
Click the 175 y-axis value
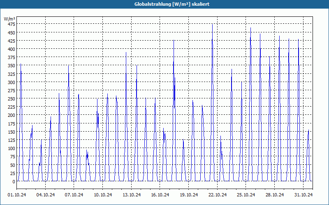tap(12, 124)
